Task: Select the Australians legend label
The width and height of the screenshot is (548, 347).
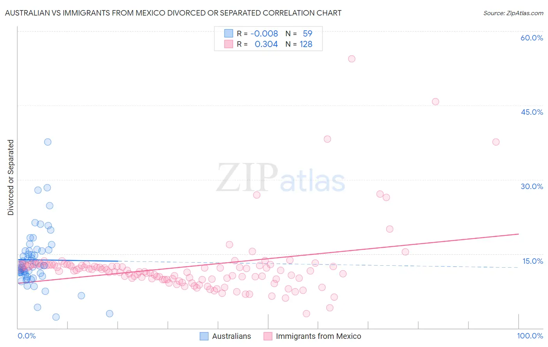Action: [x=232, y=336]
